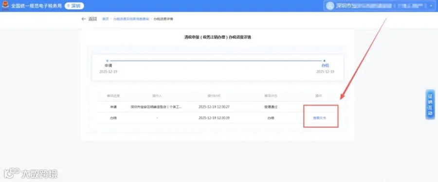Click the date under the 申请 step

(108, 72)
